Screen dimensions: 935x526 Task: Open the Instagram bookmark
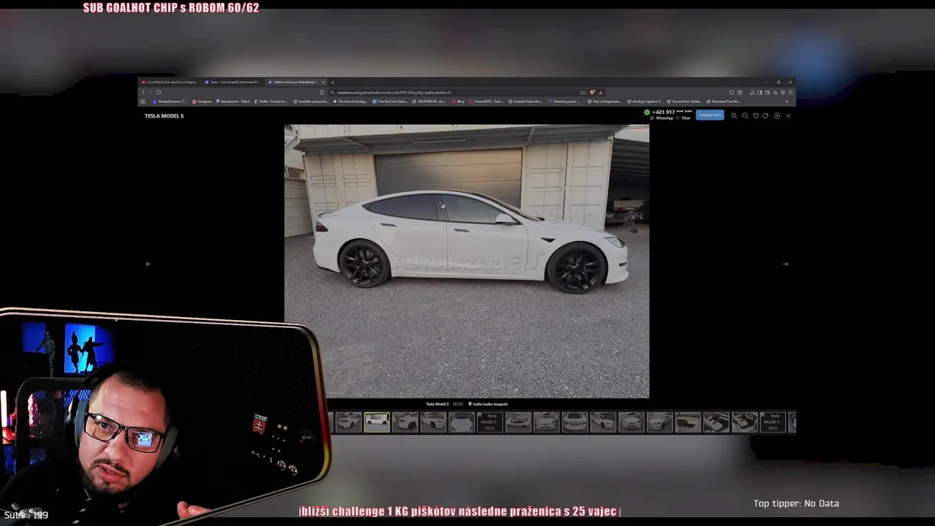[x=202, y=102]
